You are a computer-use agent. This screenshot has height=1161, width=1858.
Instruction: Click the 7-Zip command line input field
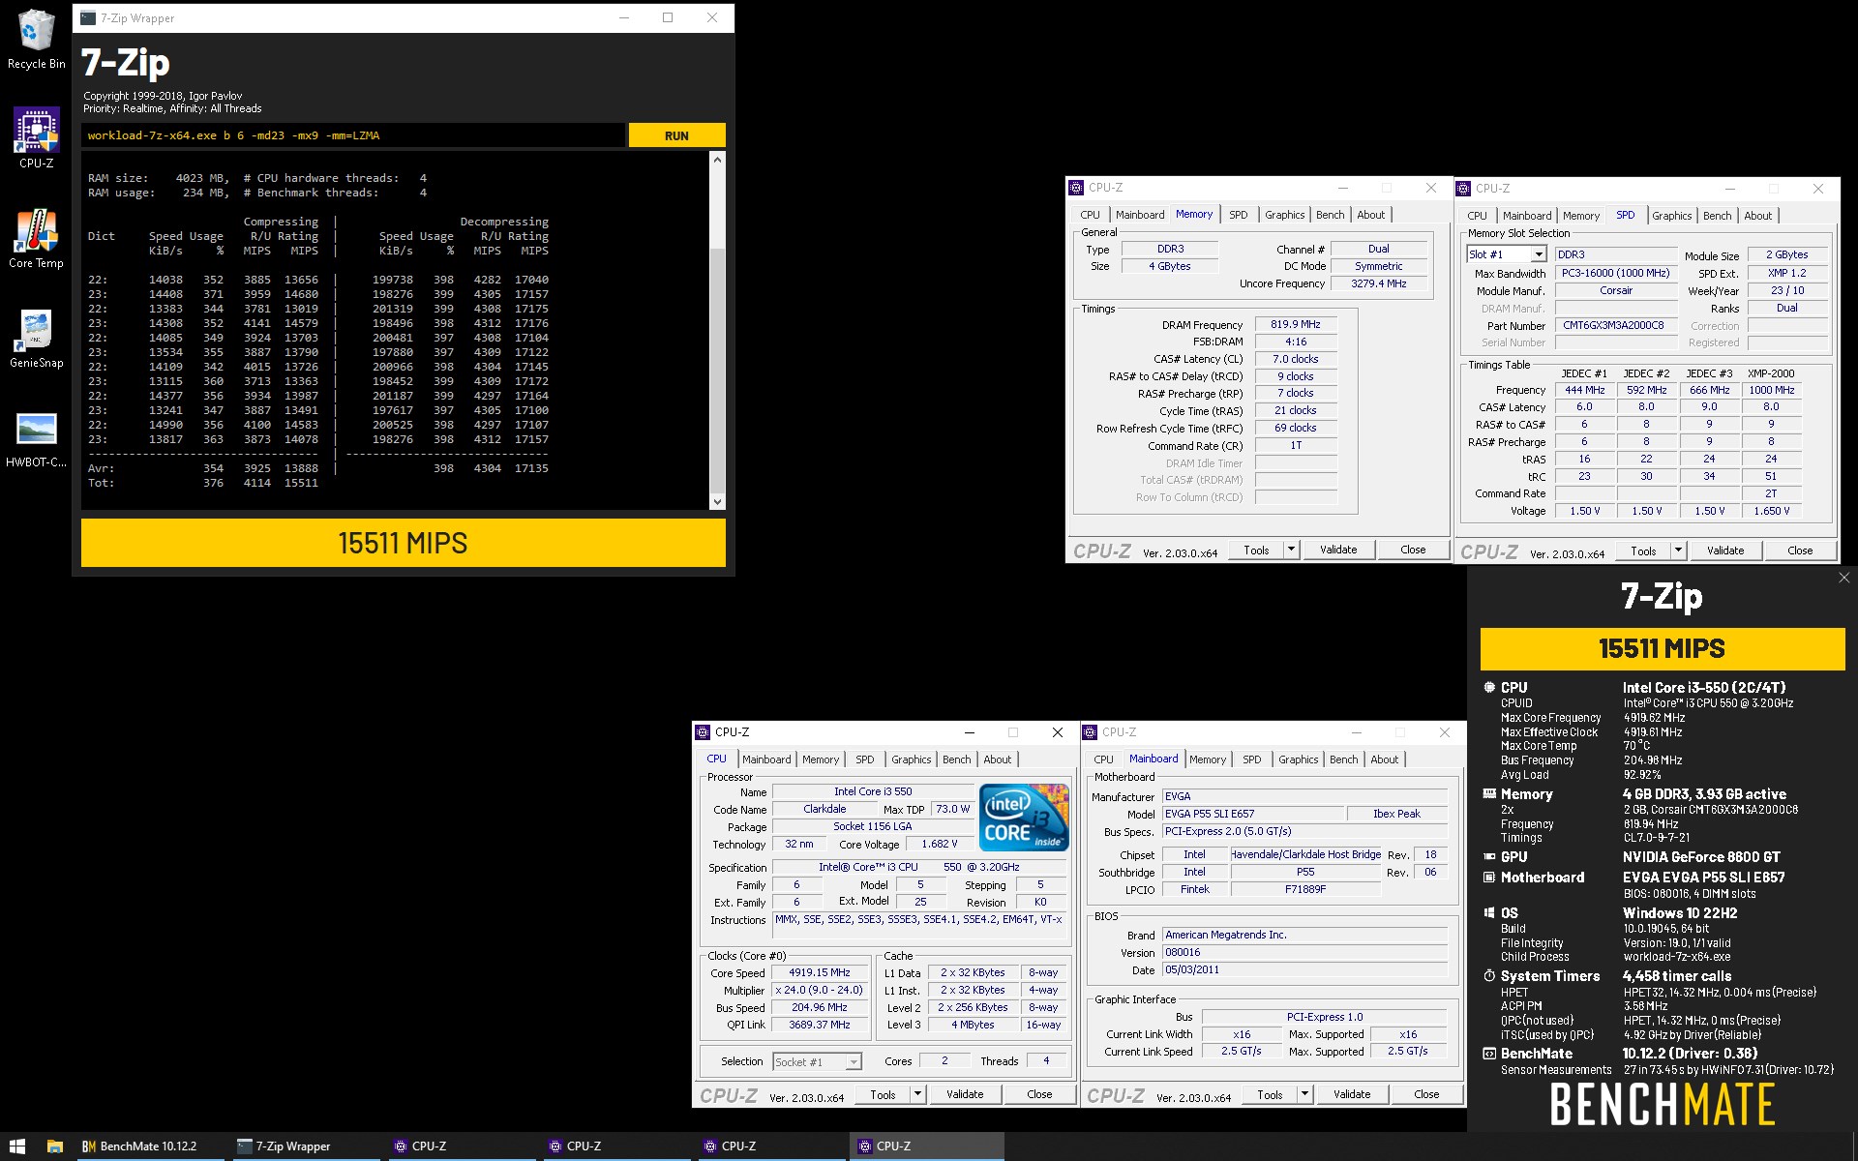click(353, 135)
